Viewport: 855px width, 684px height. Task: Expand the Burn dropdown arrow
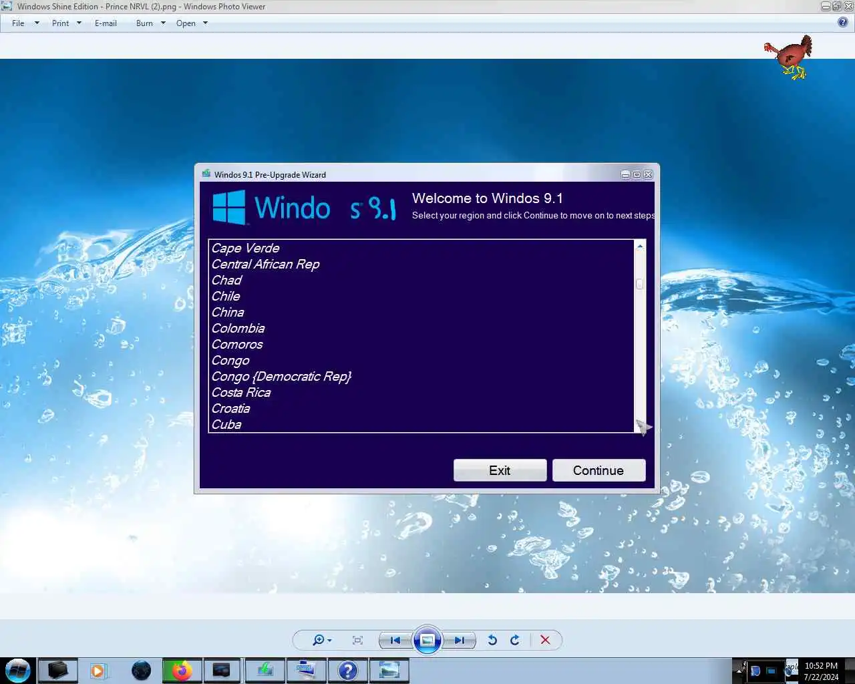click(x=163, y=23)
